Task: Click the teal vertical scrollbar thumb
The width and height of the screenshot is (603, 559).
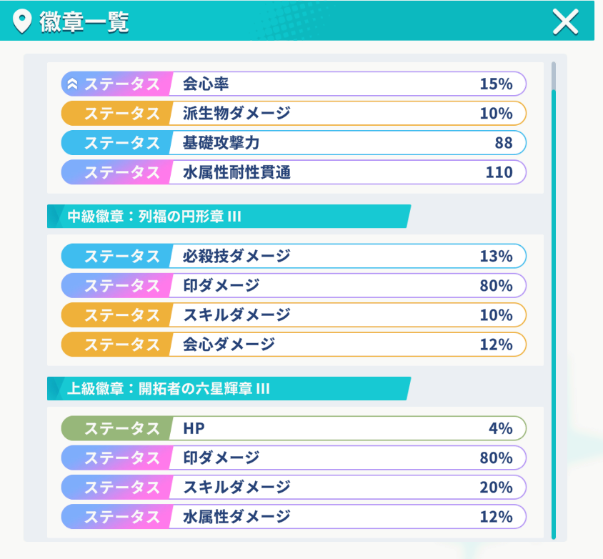Action: click(x=554, y=315)
